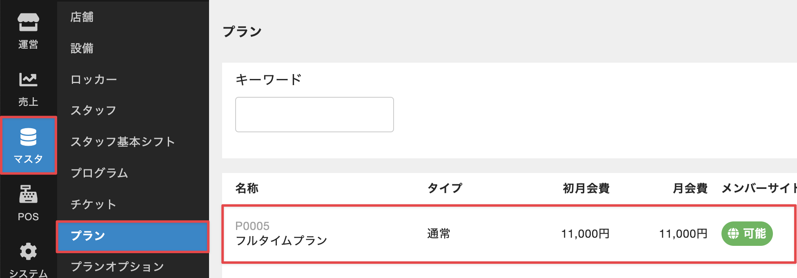Select the マスタ database icon
Viewport: 797px width, 278px height.
pyautogui.click(x=28, y=137)
